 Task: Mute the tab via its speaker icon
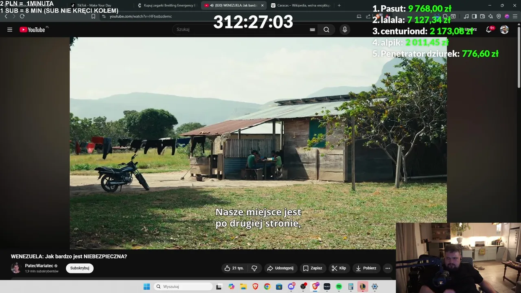[212, 5]
